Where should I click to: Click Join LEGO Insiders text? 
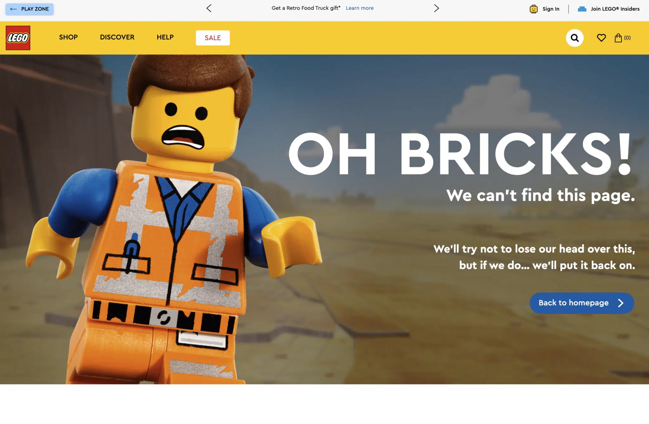tap(615, 9)
